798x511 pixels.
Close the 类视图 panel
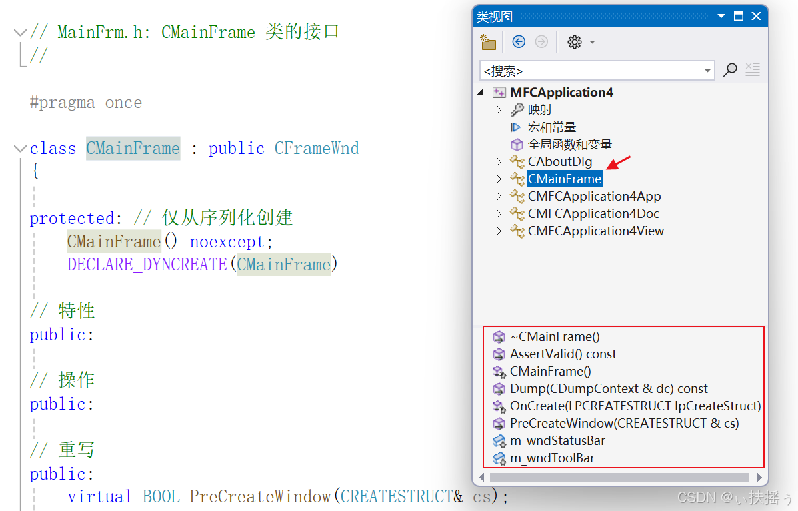[x=756, y=16]
